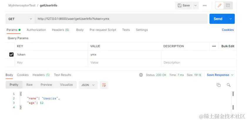This screenshot has height=121, width=247.
Task: Select the response Body tab
Action: [x=9, y=75]
